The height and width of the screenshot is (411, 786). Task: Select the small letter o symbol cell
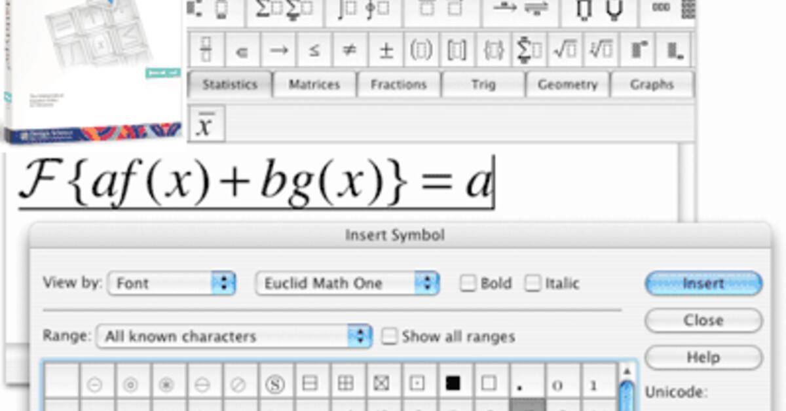coord(559,385)
